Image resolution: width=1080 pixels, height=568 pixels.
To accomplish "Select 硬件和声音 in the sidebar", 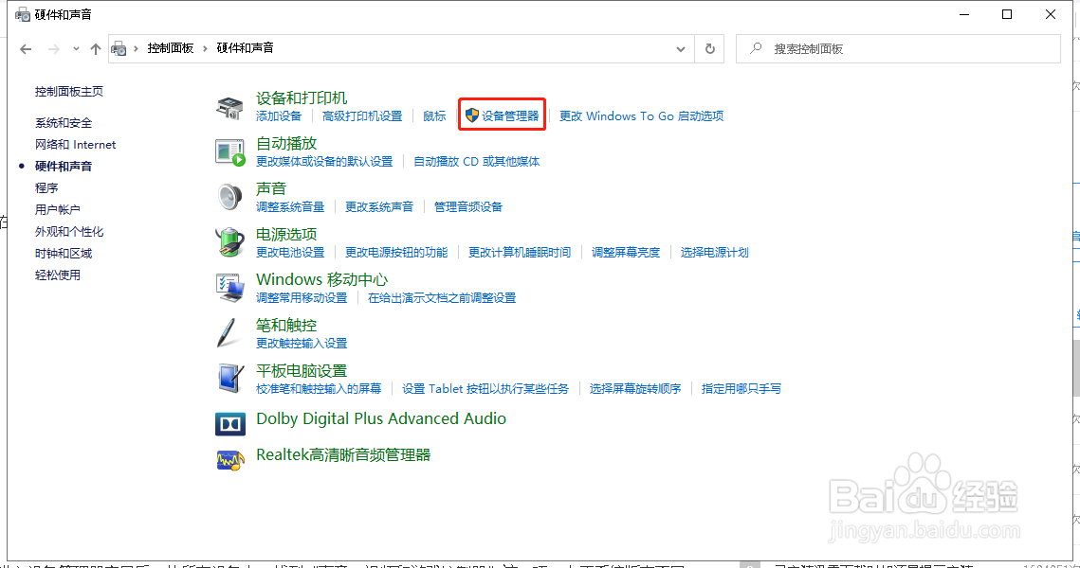I will click(x=64, y=167).
